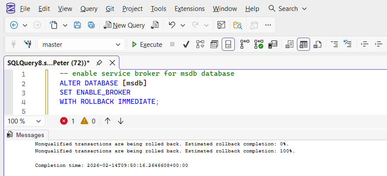Open the Tools menu

click(158, 9)
